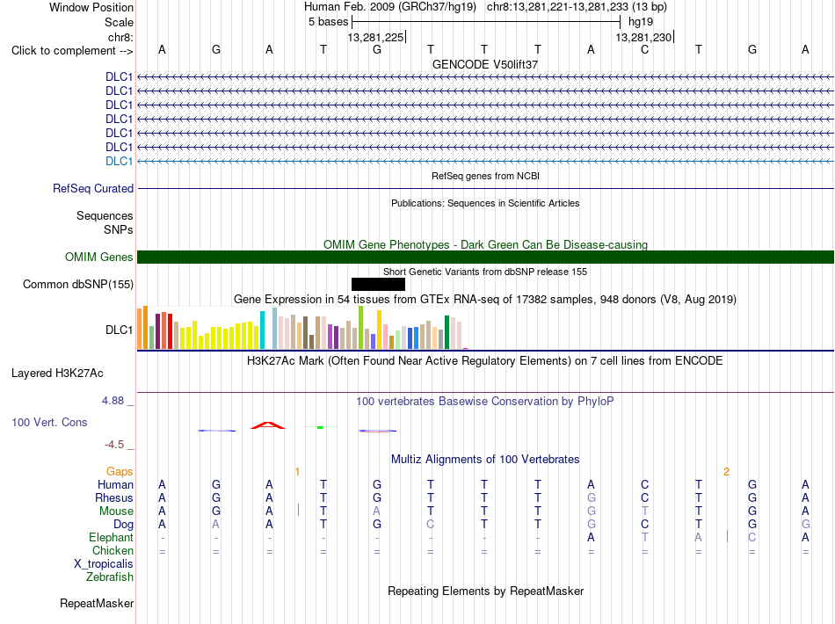Click the RefSeq Curated track label
The width and height of the screenshot is (835, 624).
coord(93,188)
